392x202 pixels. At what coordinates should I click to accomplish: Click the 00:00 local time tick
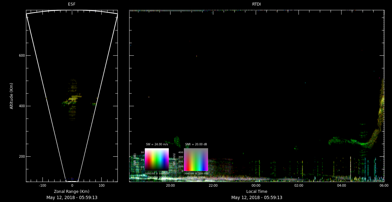256,185
